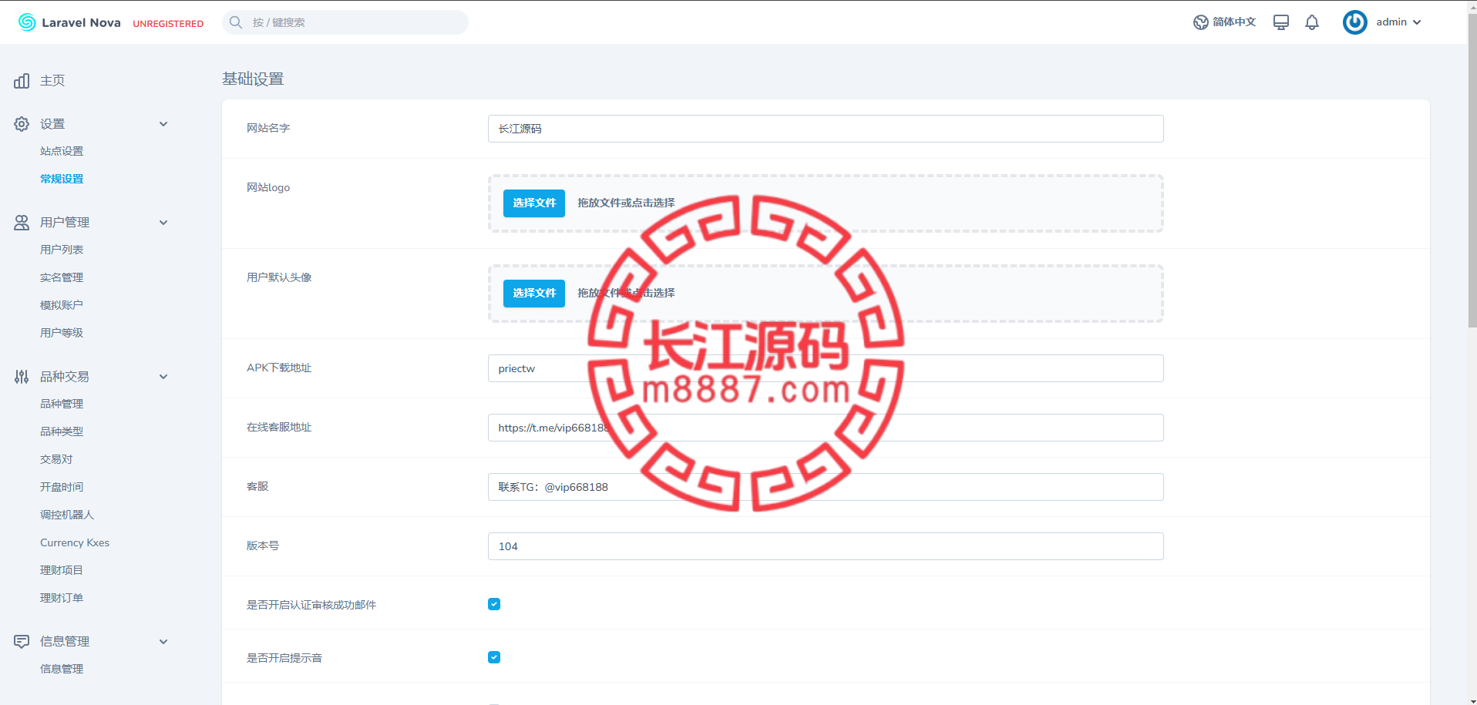Open 品种类型 menu item
Image resolution: width=1477 pixels, height=705 pixels.
pos(62,431)
